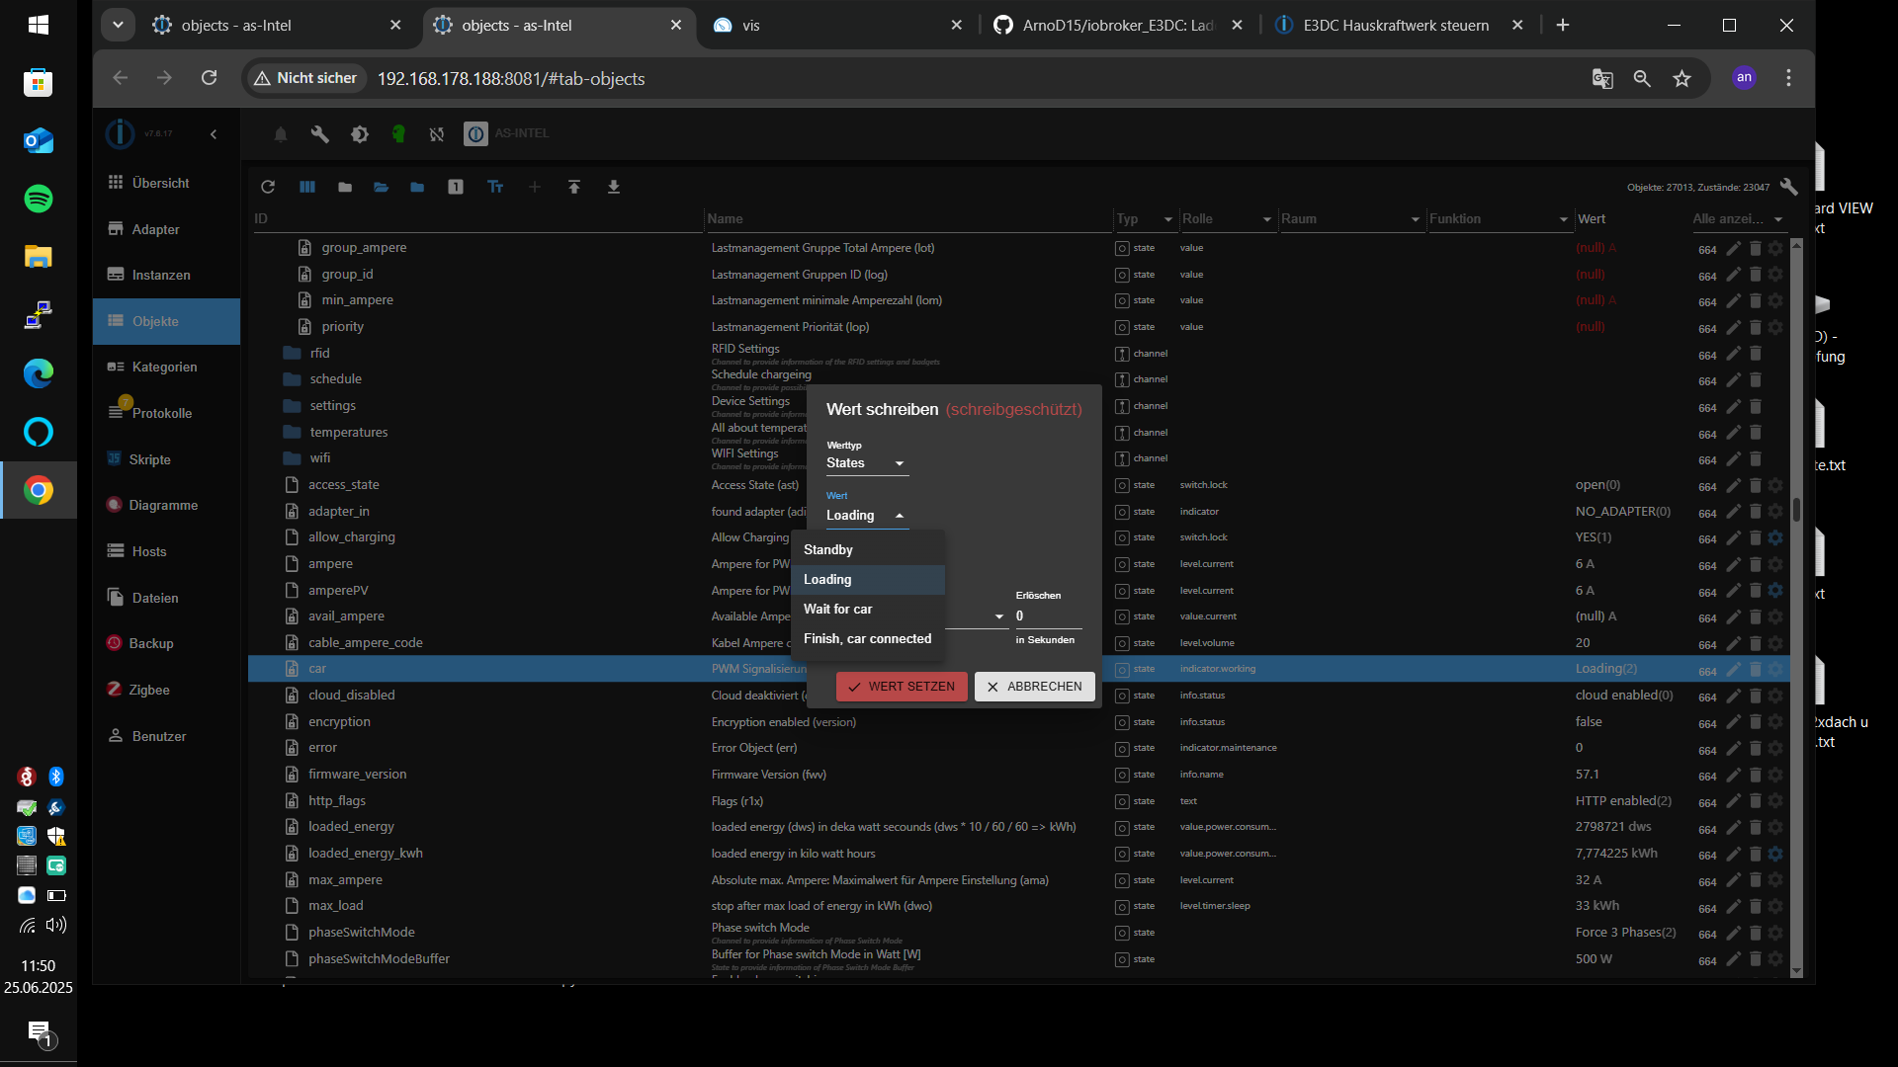The height and width of the screenshot is (1067, 1898).
Task: Open File Explorer from the taskbar
Action: pos(39,257)
